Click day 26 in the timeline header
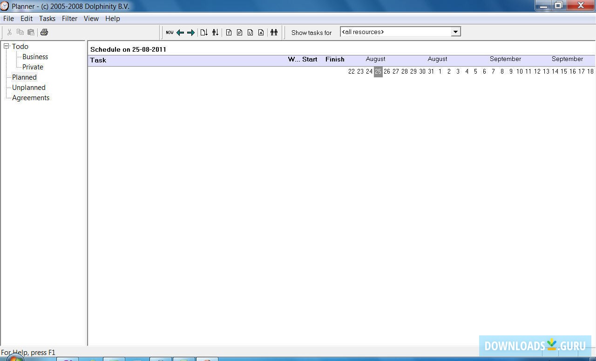The height and width of the screenshot is (361, 596). click(387, 72)
